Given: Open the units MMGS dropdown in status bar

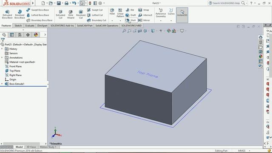Looking at the screenshot, I should pyautogui.click(x=249, y=151).
